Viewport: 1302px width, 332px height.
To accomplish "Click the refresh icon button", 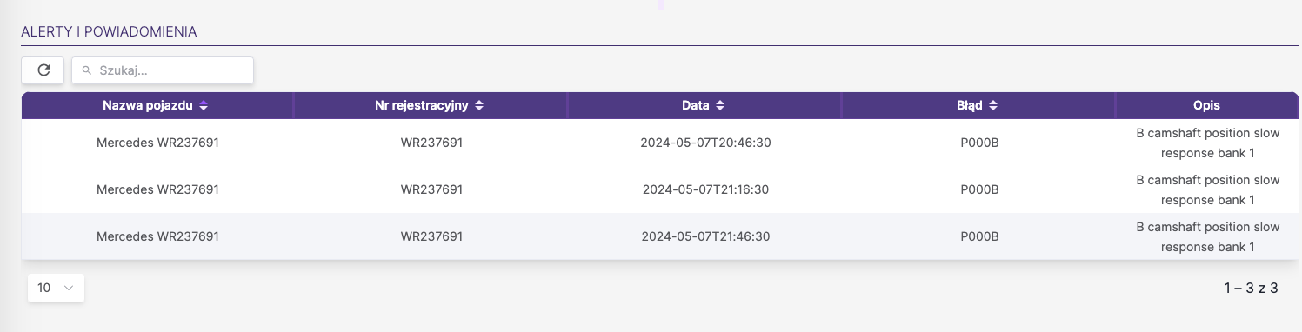I will 43,70.
